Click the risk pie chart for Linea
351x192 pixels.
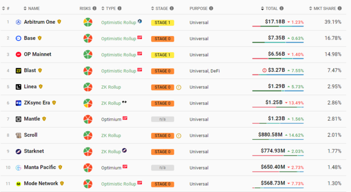pyautogui.click(x=88, y=87)
